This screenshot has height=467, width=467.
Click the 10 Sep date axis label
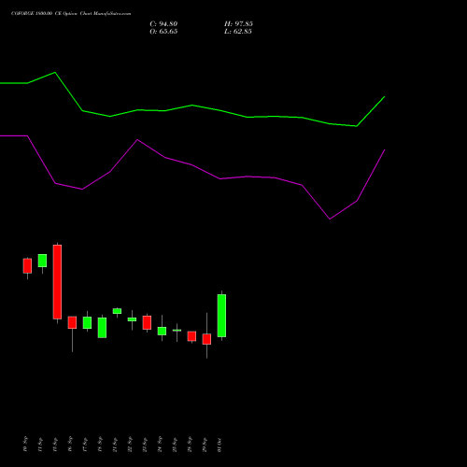pos(25,445)
